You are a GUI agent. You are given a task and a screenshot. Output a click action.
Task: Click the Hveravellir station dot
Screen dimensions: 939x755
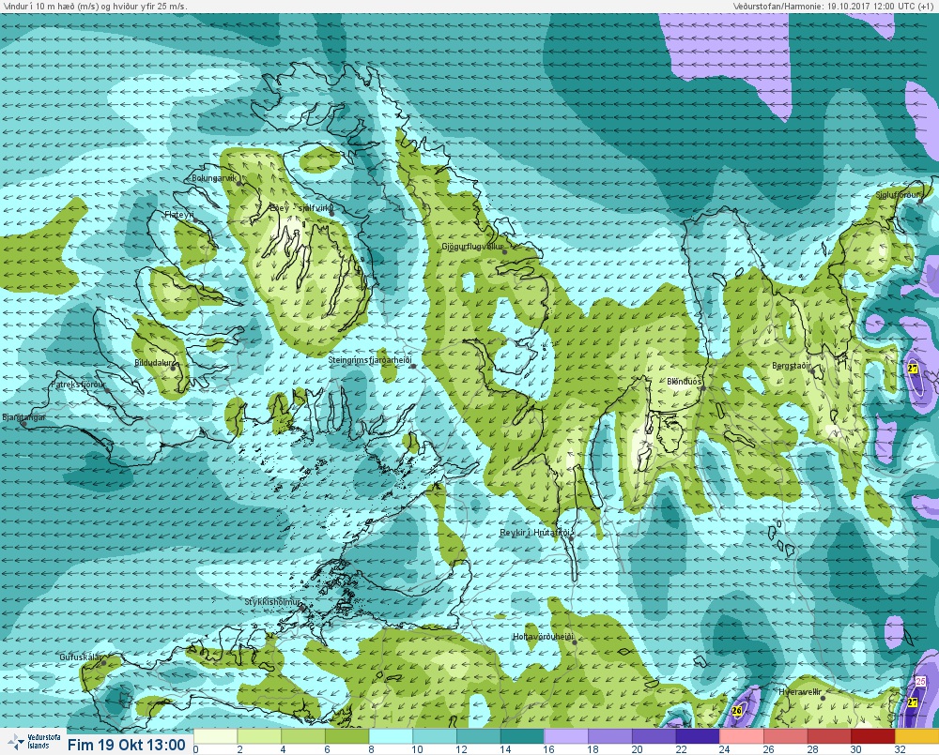[824, 698]
